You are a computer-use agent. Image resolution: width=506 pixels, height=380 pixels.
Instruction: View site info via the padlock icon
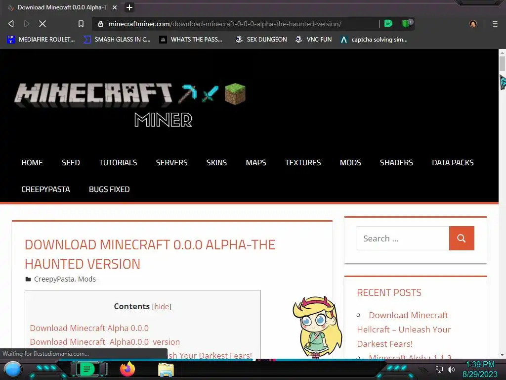pos(101,24)
